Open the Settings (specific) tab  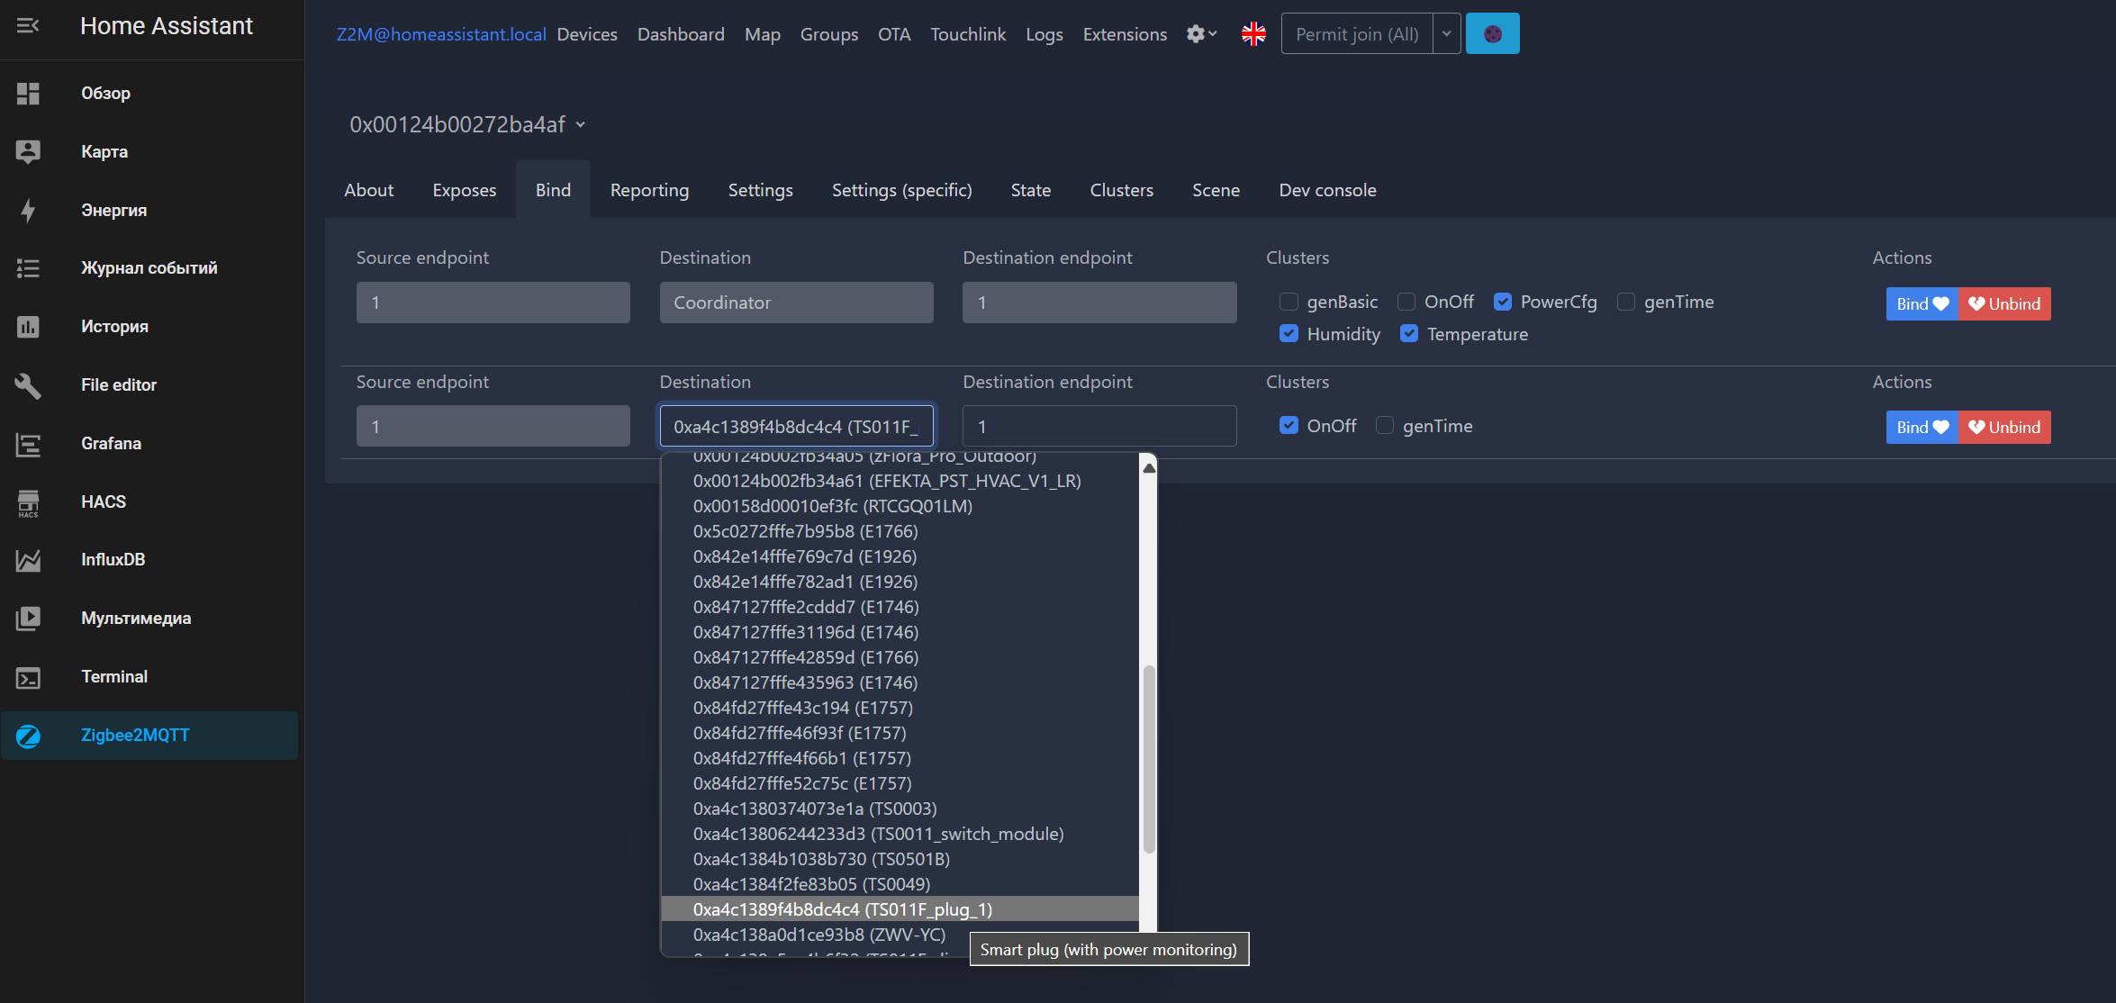pos(902,190)
